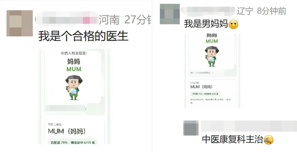Click the MUM（妈妈）heading in left card

coord(67,131)
